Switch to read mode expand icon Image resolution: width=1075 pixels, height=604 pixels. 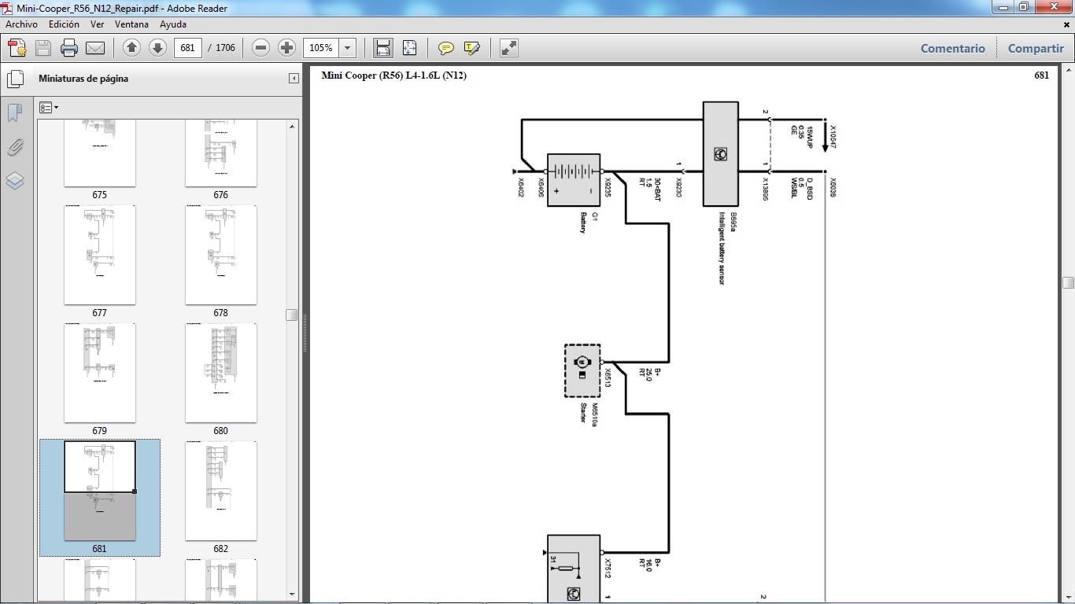click(509, 48)
